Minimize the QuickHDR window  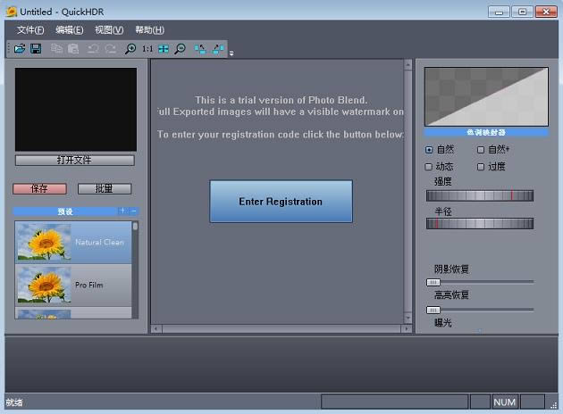tap(499, 12)
